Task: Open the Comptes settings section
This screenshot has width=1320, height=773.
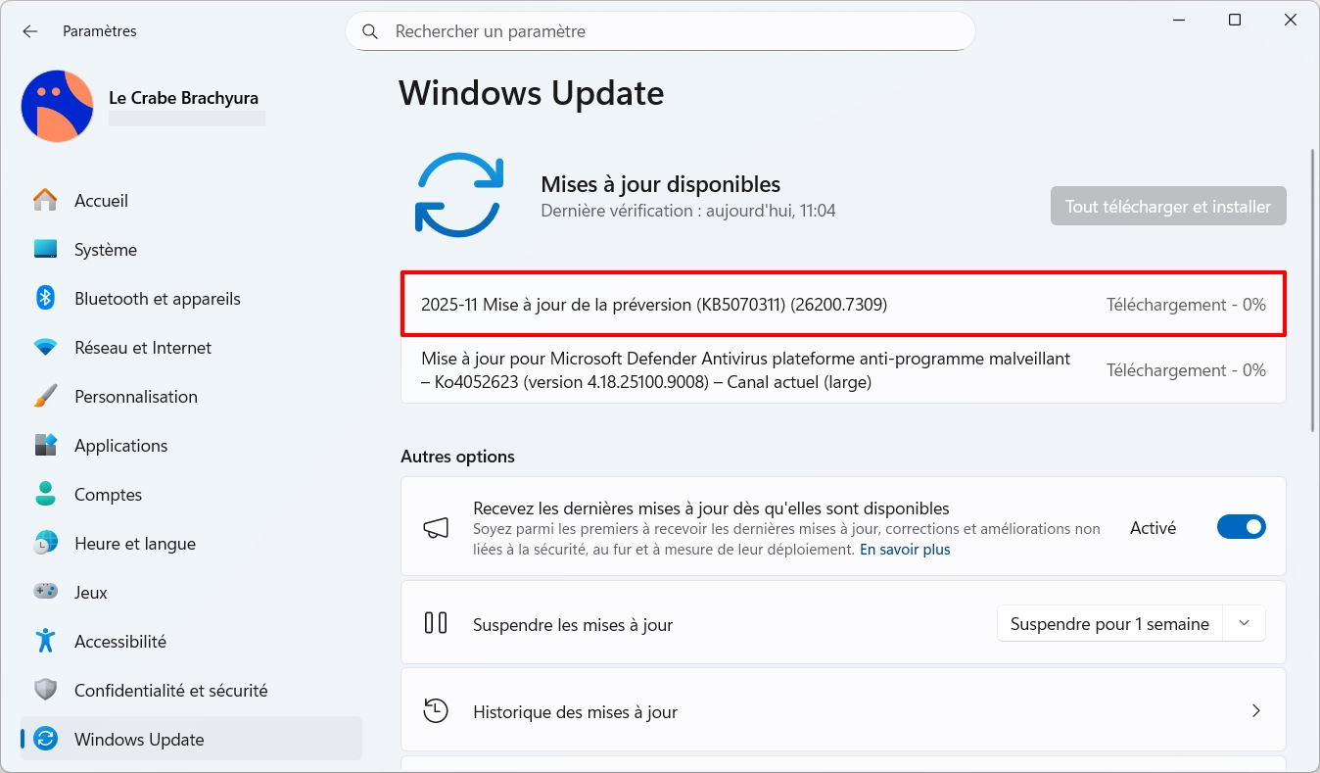Action: tap(108, 495)
